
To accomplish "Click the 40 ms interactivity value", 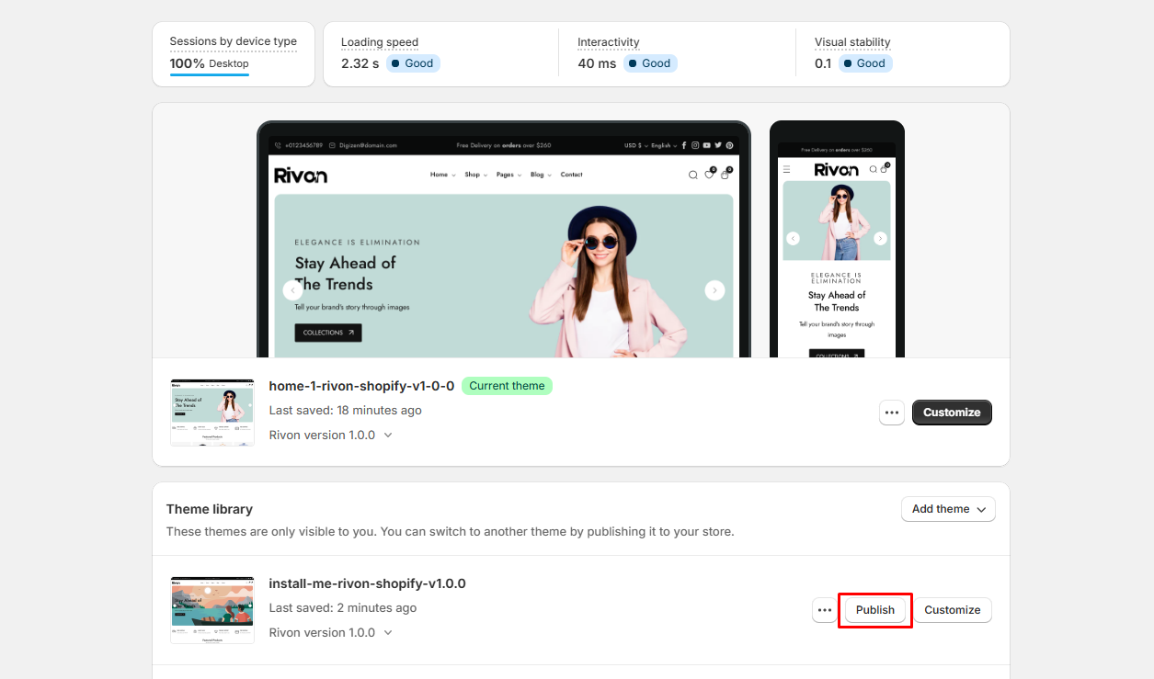I will click(x=597, y=63).
